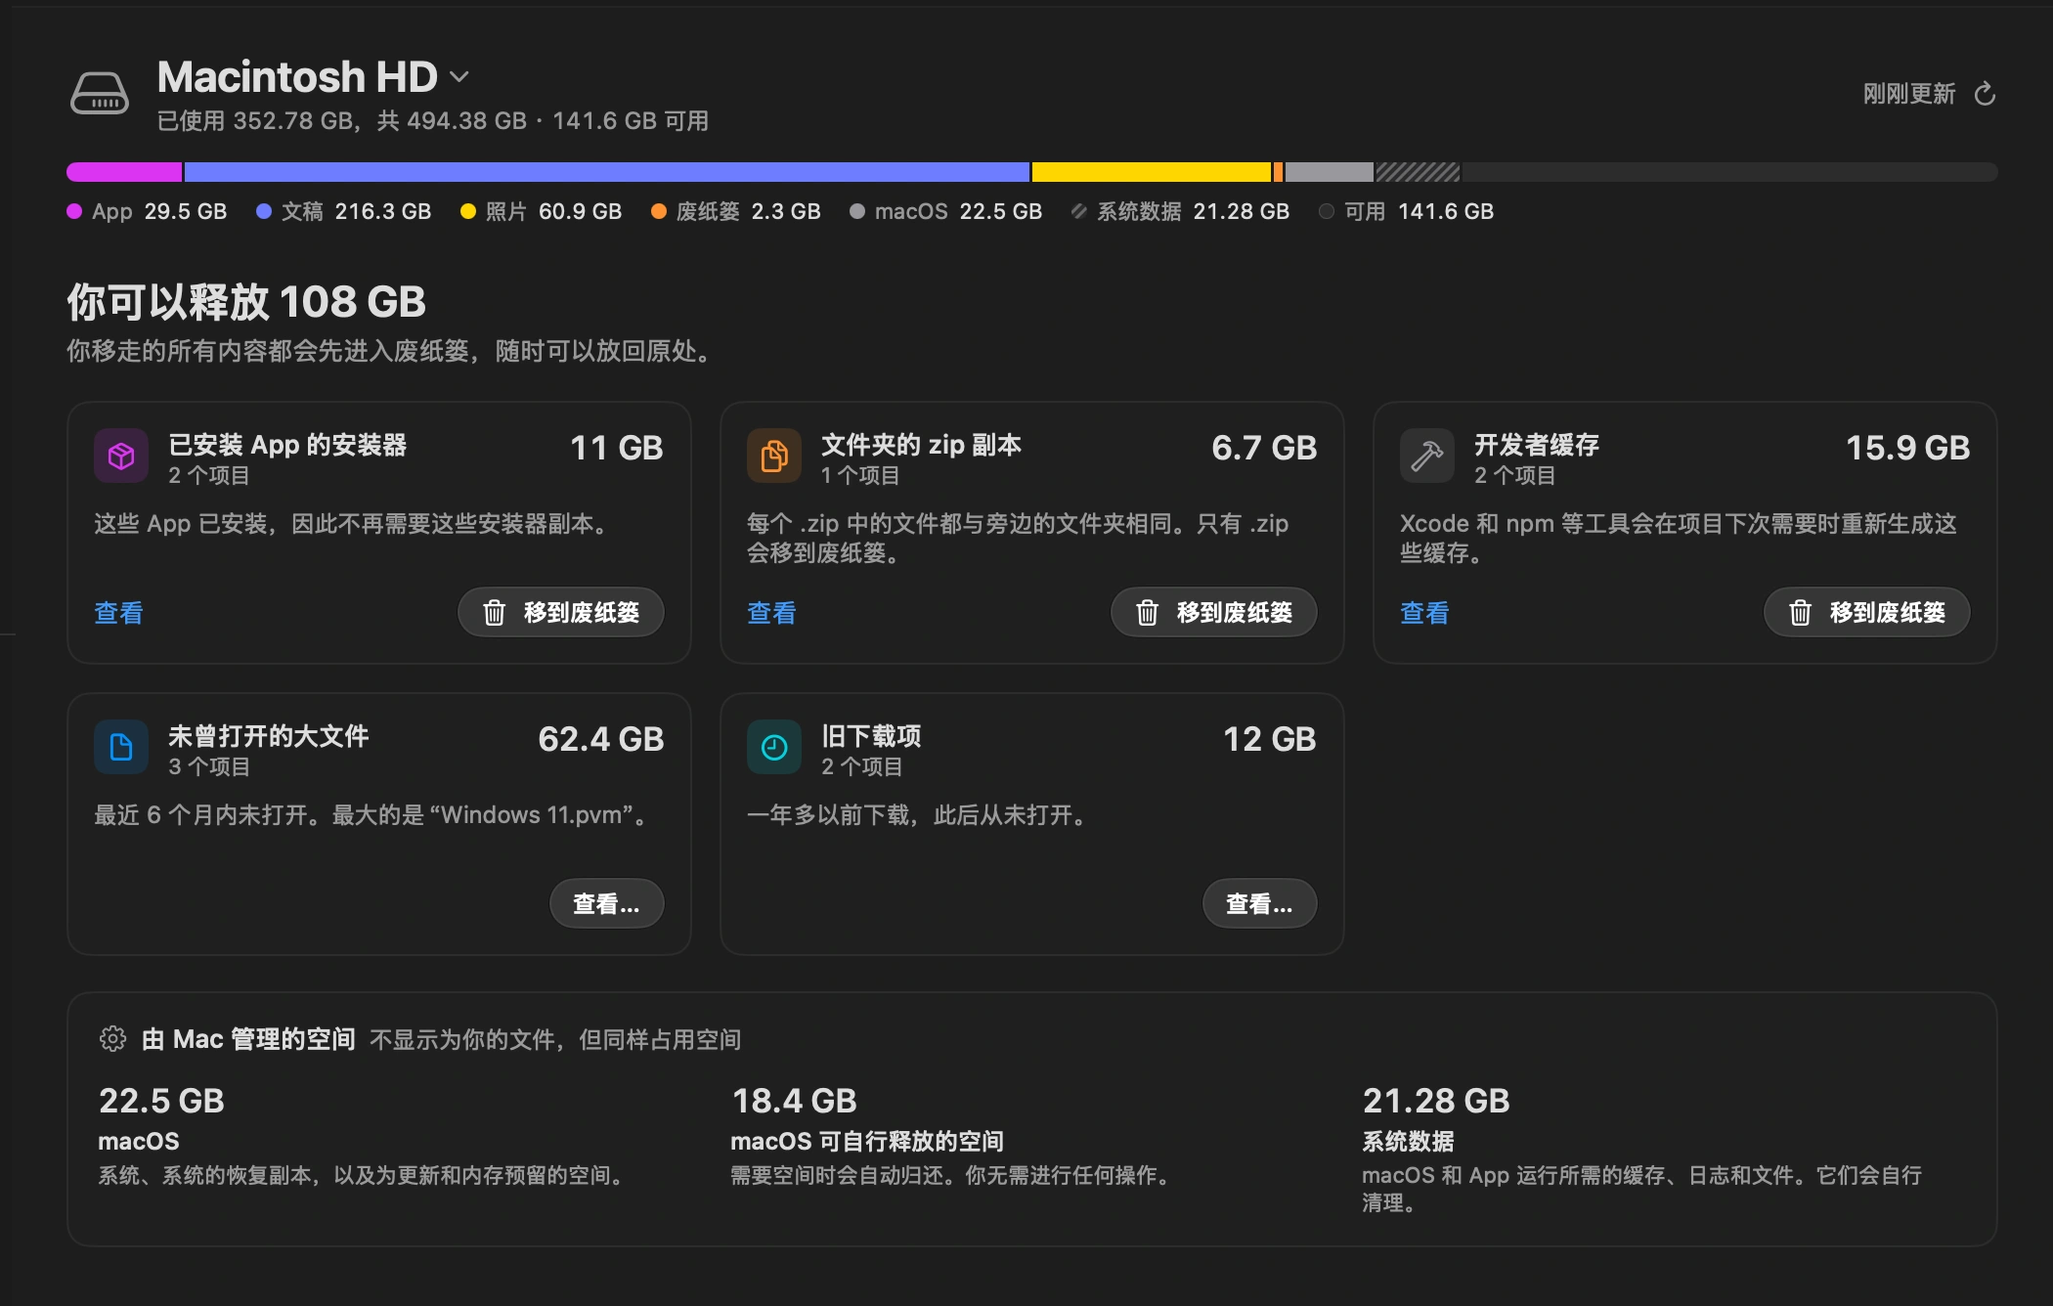This screenshot has width=2053, height=1306.
Task: Move 已安装 App 的安装器 items to trash
Action: (x=561, y=612)
